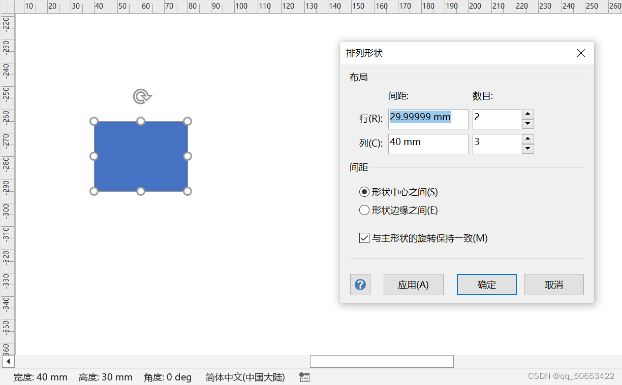Click 角度: 0 deg in the status bar

168,377
